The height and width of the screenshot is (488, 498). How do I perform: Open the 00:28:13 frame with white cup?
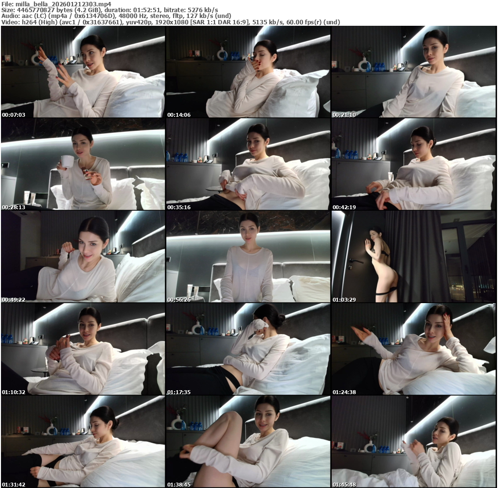[x=83, y=164]
